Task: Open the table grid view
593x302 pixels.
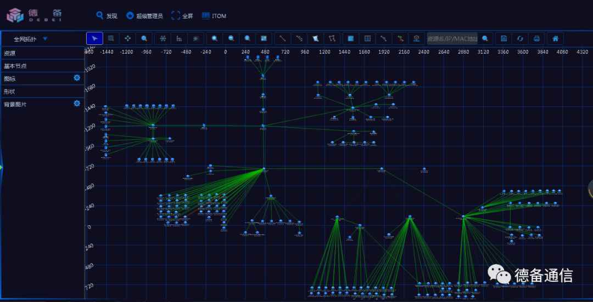Action: point(367,38)
